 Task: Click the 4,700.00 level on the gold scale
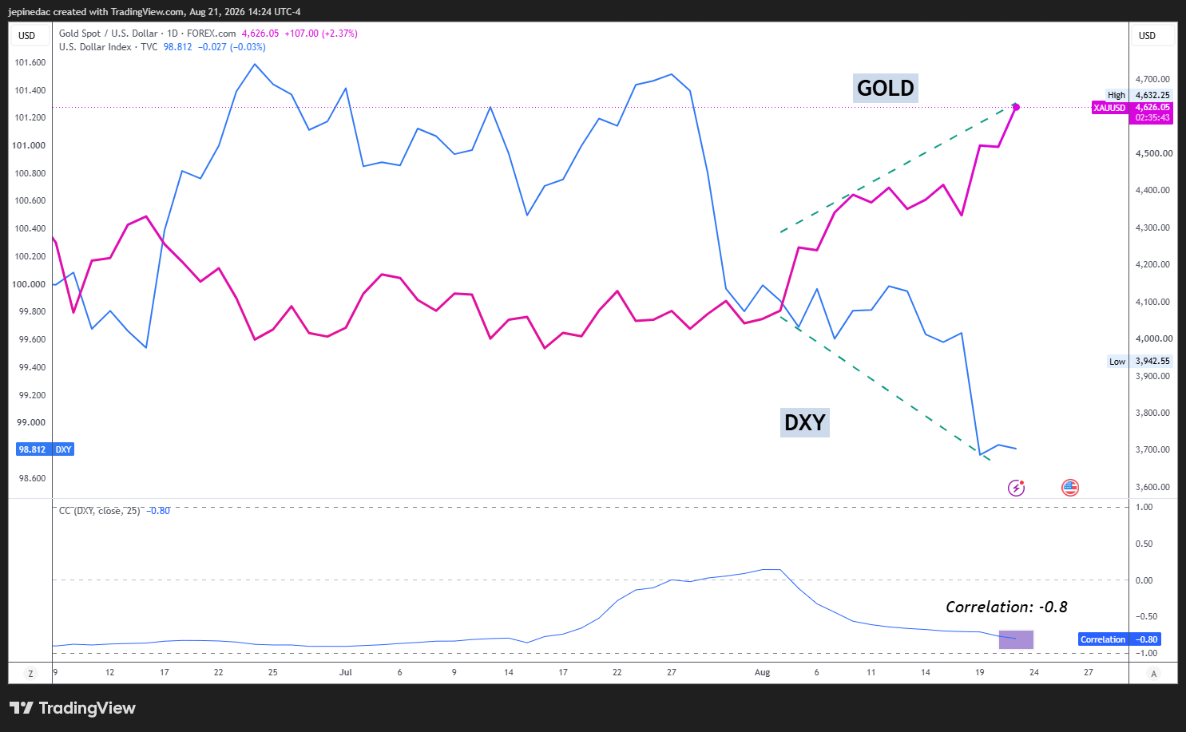coord(1152,79)
